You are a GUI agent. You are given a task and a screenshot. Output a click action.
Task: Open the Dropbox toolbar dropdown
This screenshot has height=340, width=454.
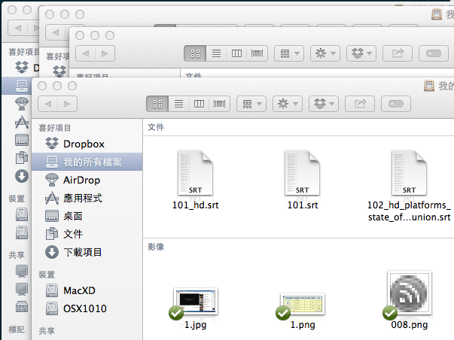coord(324,103)
